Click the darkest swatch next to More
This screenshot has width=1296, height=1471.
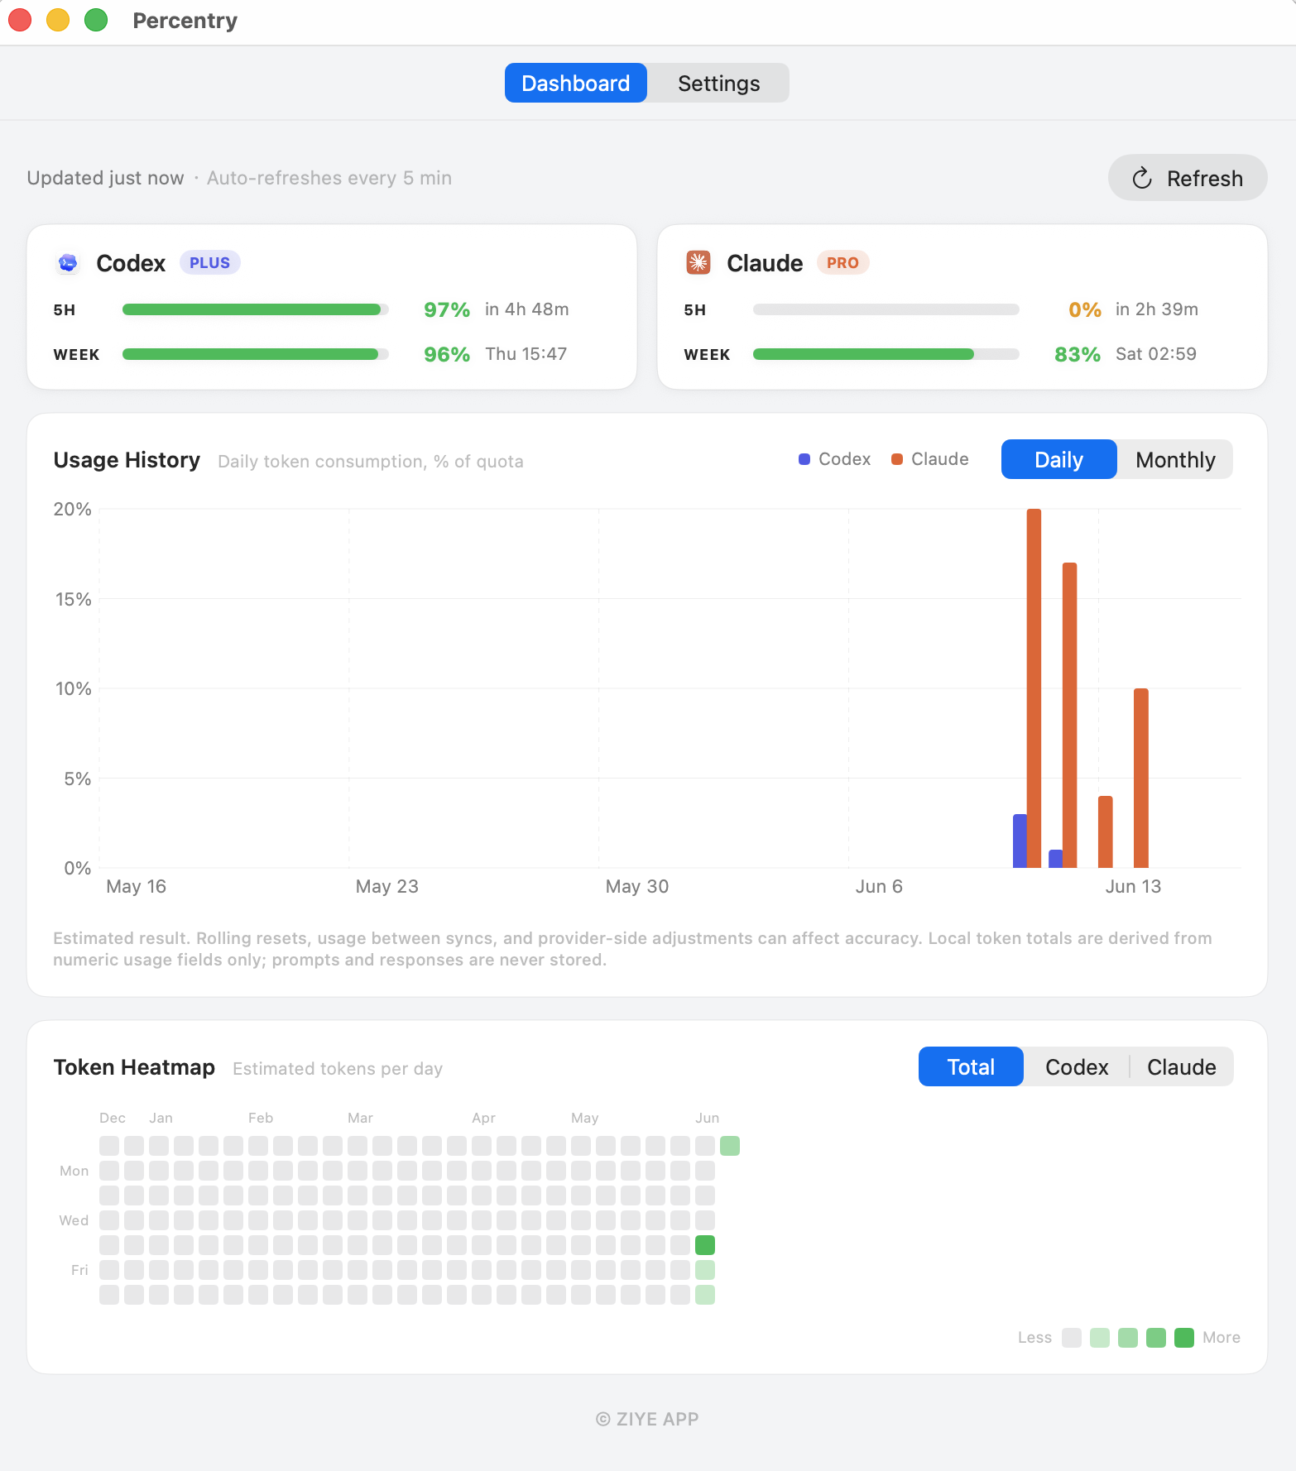[x=1184, y=1338]
